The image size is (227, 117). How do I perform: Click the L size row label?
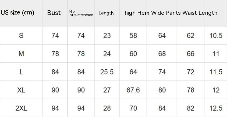[x=21, y=72]
